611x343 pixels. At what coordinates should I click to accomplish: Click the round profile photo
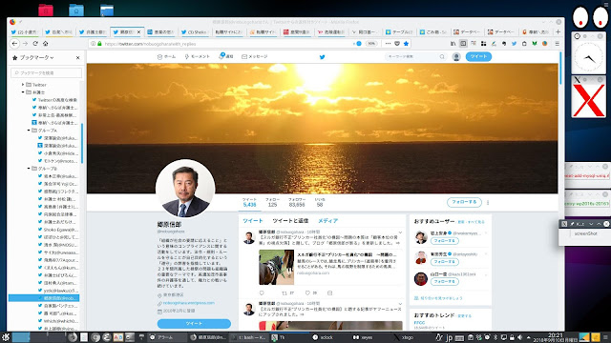(x=185, y=189)
